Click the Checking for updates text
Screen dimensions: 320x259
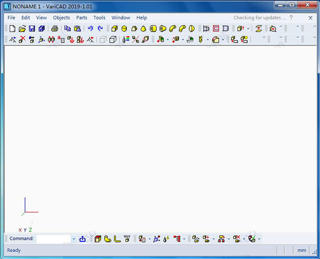coord(259,18)
